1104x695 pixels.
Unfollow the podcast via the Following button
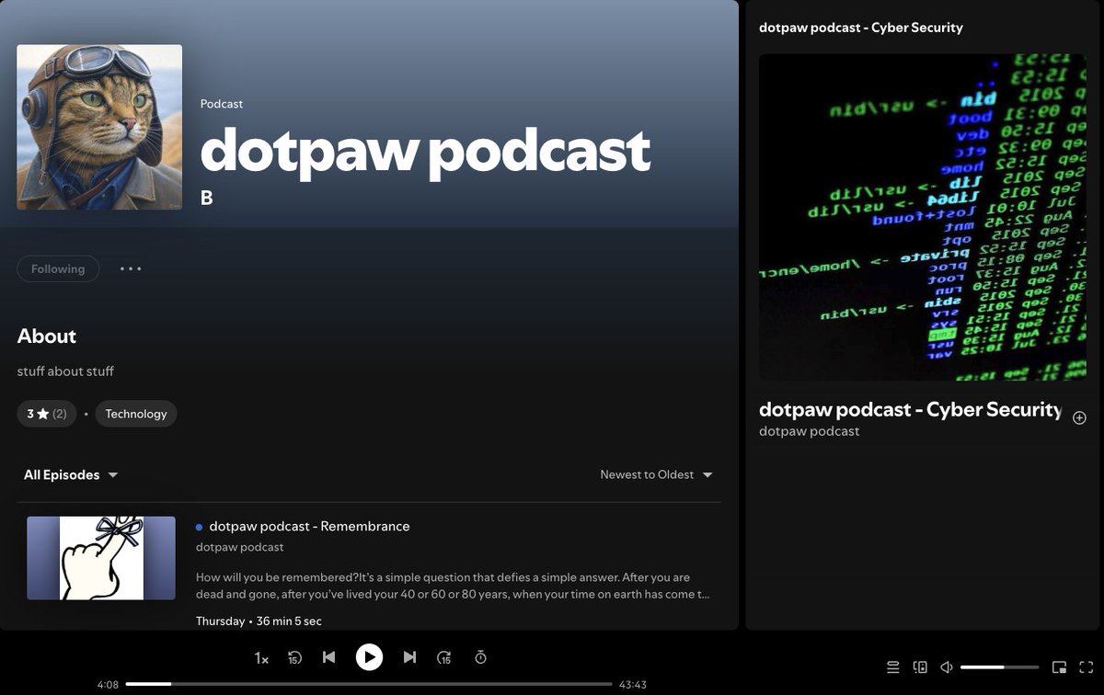(57, 268)
